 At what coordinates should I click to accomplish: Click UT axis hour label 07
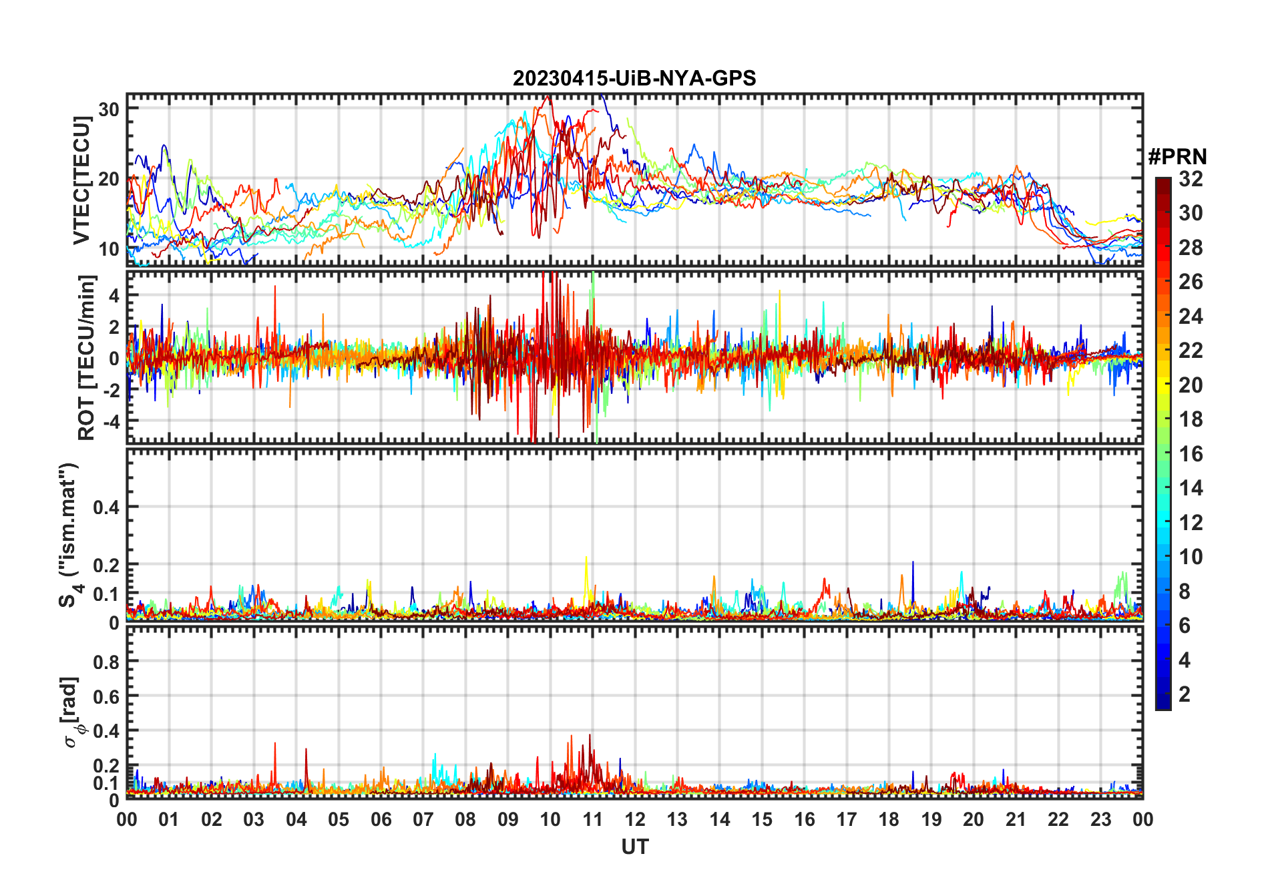[x=423, y=820]
